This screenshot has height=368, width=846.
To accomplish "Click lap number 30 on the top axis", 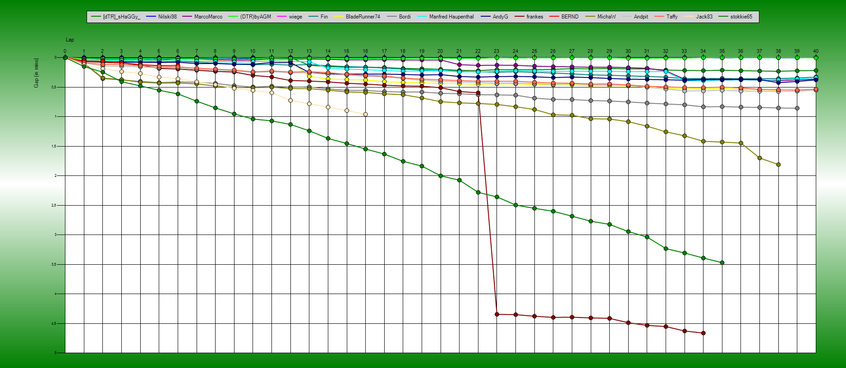I will (628, 51).
